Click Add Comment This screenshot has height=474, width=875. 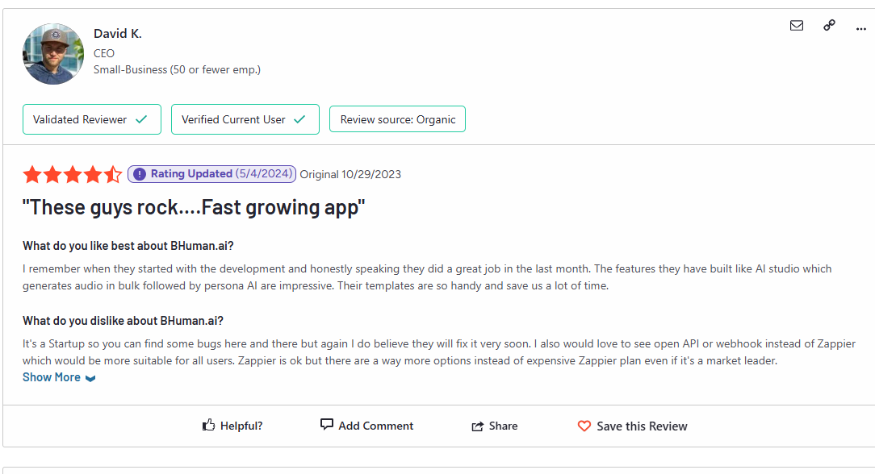pyautogui.click(x=366, y=426)
